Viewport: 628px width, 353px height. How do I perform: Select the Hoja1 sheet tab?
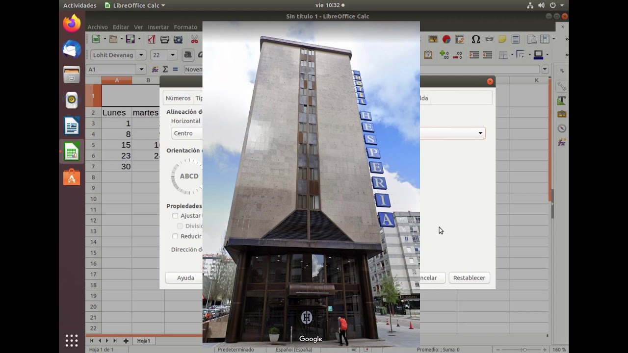tap(144, 341)
